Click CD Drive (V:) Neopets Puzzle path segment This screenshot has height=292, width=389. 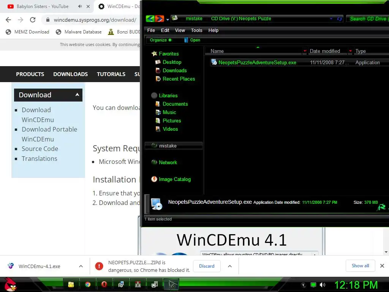[241, 19]
